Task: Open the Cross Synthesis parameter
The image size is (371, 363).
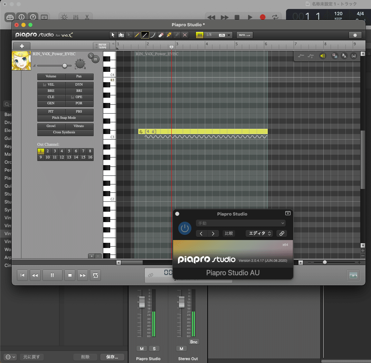Action: (65, 132)
